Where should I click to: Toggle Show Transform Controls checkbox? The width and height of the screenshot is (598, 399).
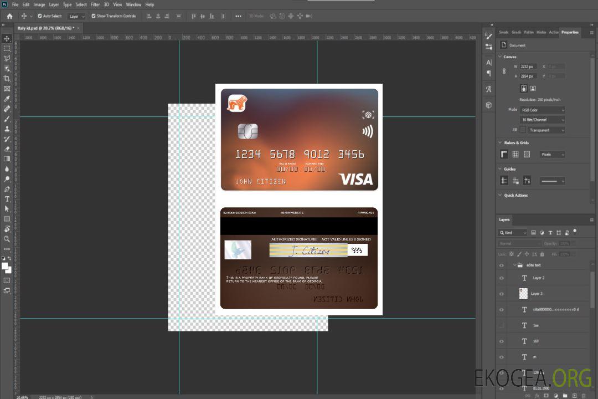coord(94,16)
